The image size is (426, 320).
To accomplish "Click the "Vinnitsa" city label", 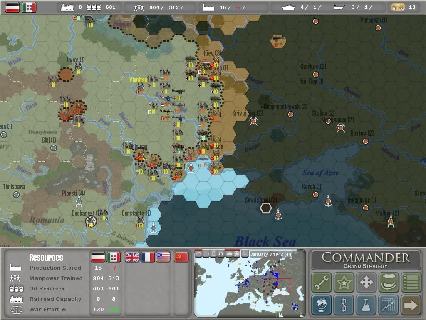I will coord(138,80).
